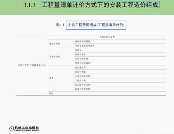
Task: Click the 施工噪声排污费 row
Action: click(x=120, y=85)
